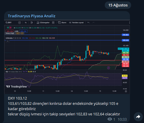Click the blue 103.106 price label
The height and width of the screenshot is (123, 144).
tap(126, 59)
